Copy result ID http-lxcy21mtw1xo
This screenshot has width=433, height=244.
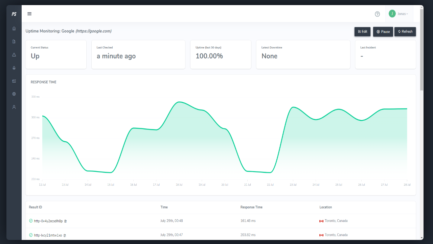[65, 235]
